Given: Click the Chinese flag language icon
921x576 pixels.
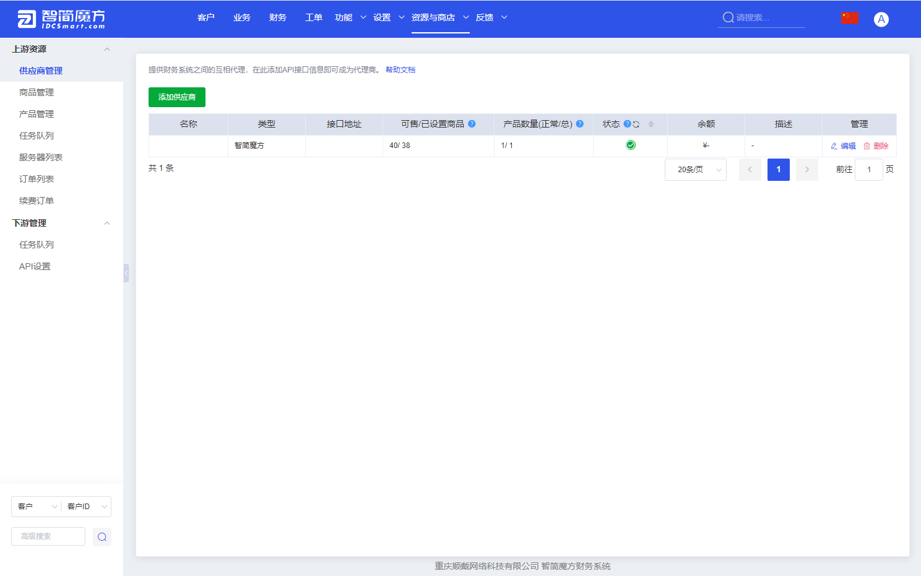Looking at the screenshot, I should [850, 17].
